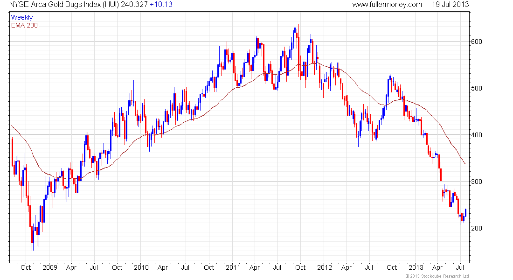
Task: Click the Weekly legend label
Action: (x=22, y=18)
